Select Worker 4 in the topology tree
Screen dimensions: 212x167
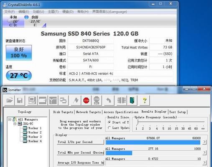pos(35,141)
